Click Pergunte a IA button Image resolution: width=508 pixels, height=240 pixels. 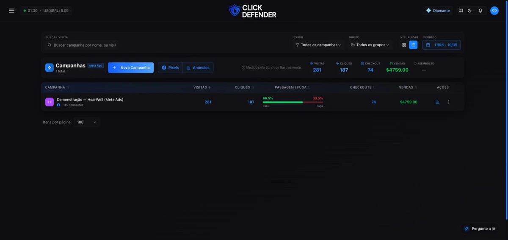[480, 229]
